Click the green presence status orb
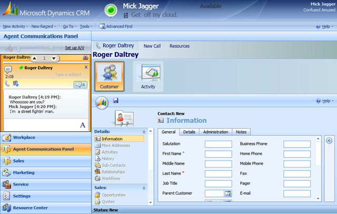Viewport: 337px width, 214px height. point(111,10)
